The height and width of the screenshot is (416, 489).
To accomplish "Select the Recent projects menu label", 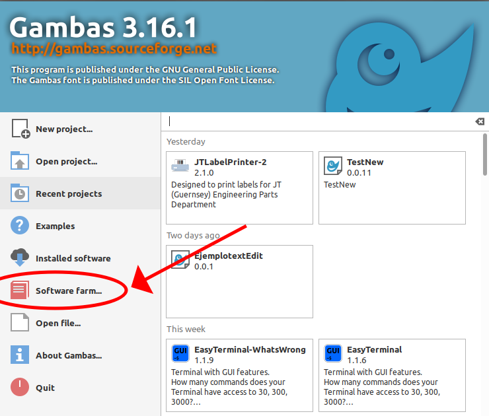I will [69, 194].
